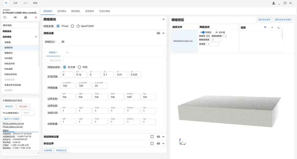The image size is (297, 159).
Task: Expand the 局部网格设置 section chevron
Action: pos(163,137)
